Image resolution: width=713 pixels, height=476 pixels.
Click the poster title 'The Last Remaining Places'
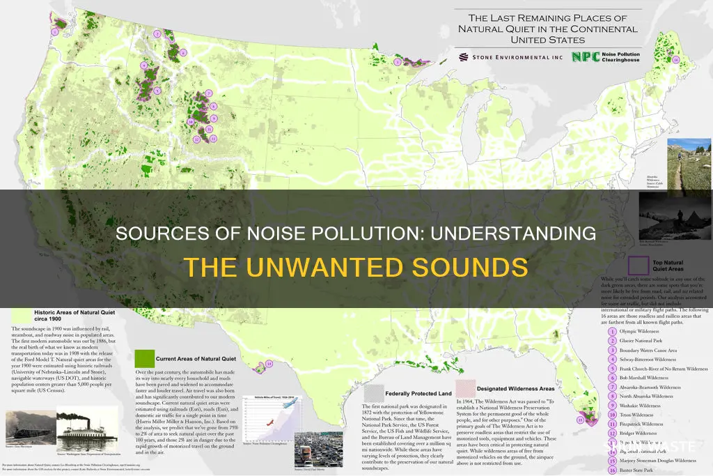coord(547,29)
